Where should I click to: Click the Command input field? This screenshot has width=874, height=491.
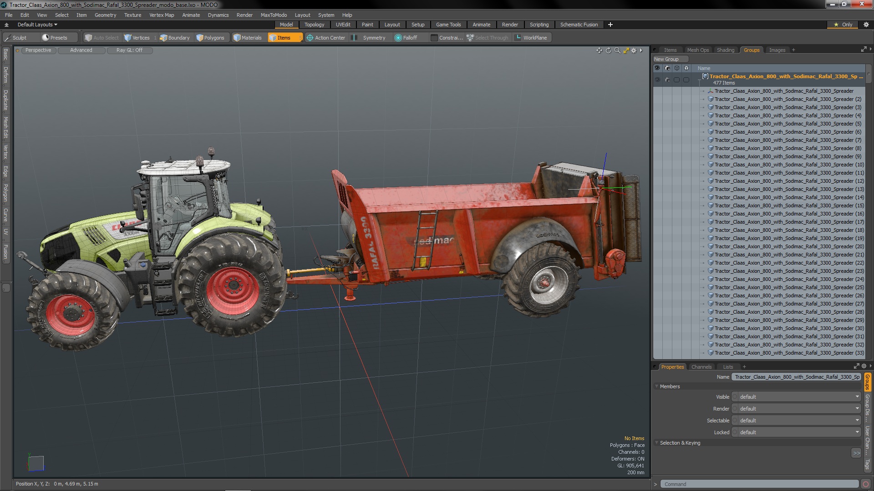(x=759, y=484)
